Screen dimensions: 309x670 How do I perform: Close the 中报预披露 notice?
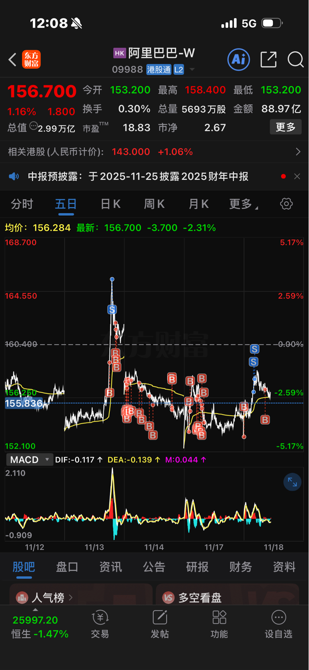(297, 176)
